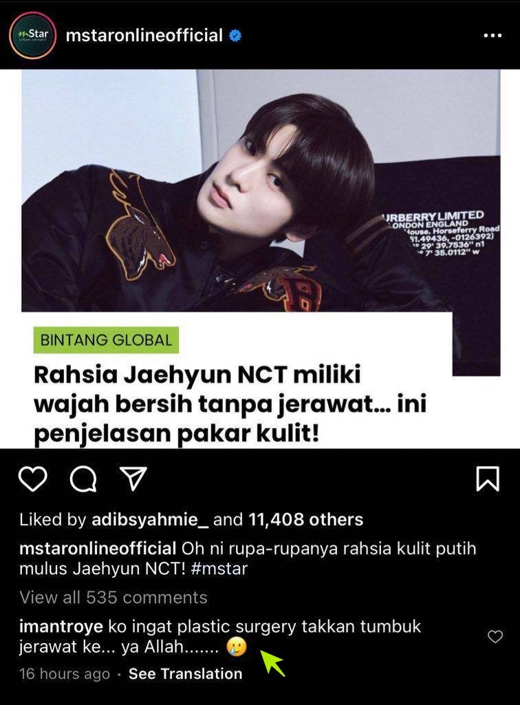View all 535 comments
Image resolution: width=520 pixels, height=705 pixels.
click(113, 597)
